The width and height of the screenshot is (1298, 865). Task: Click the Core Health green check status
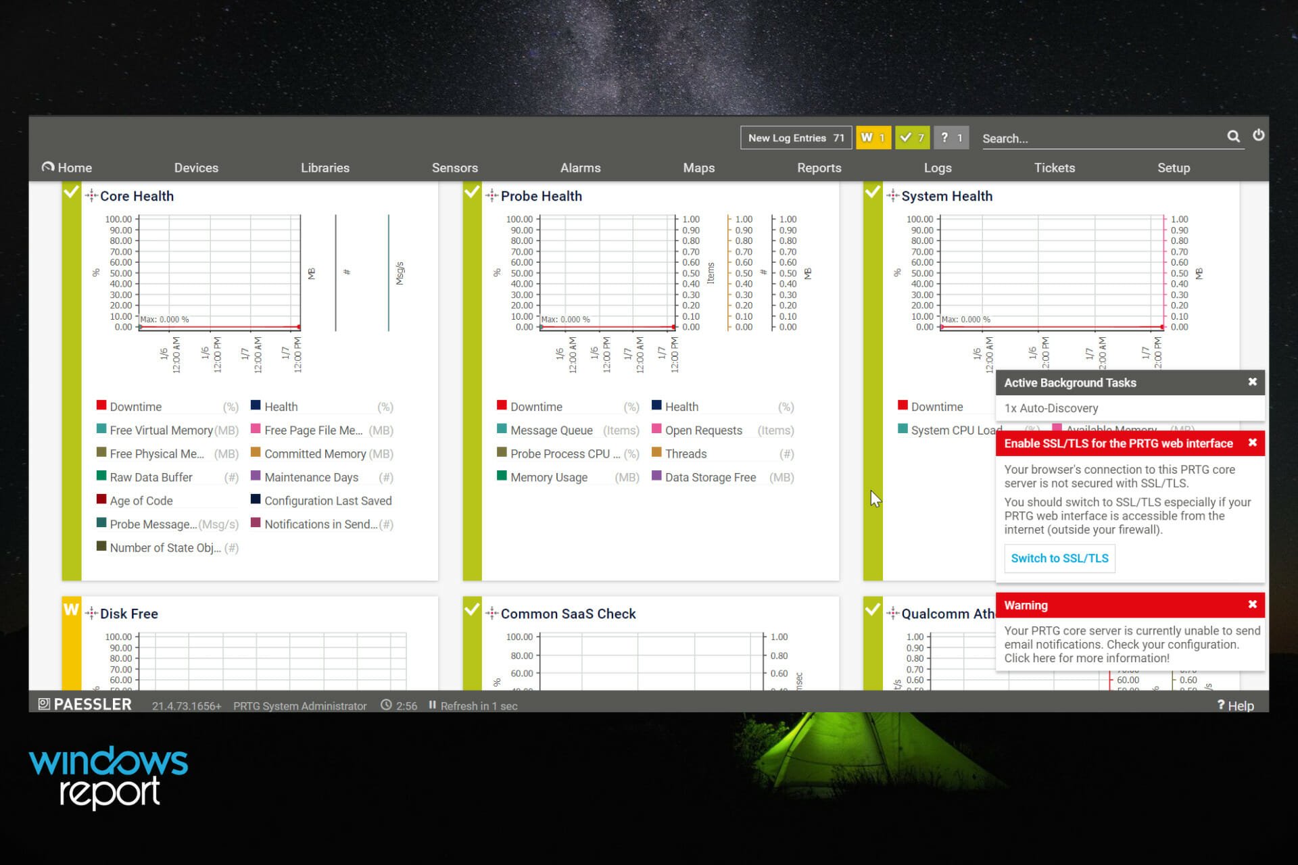[70, 193]
